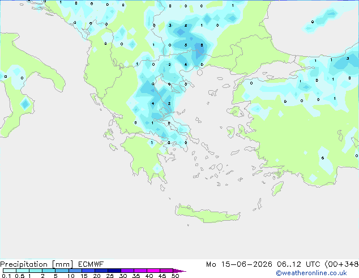Choose the 45–50 mm legend color box
The image size is (359, 278).
click(x=166, y=271)
